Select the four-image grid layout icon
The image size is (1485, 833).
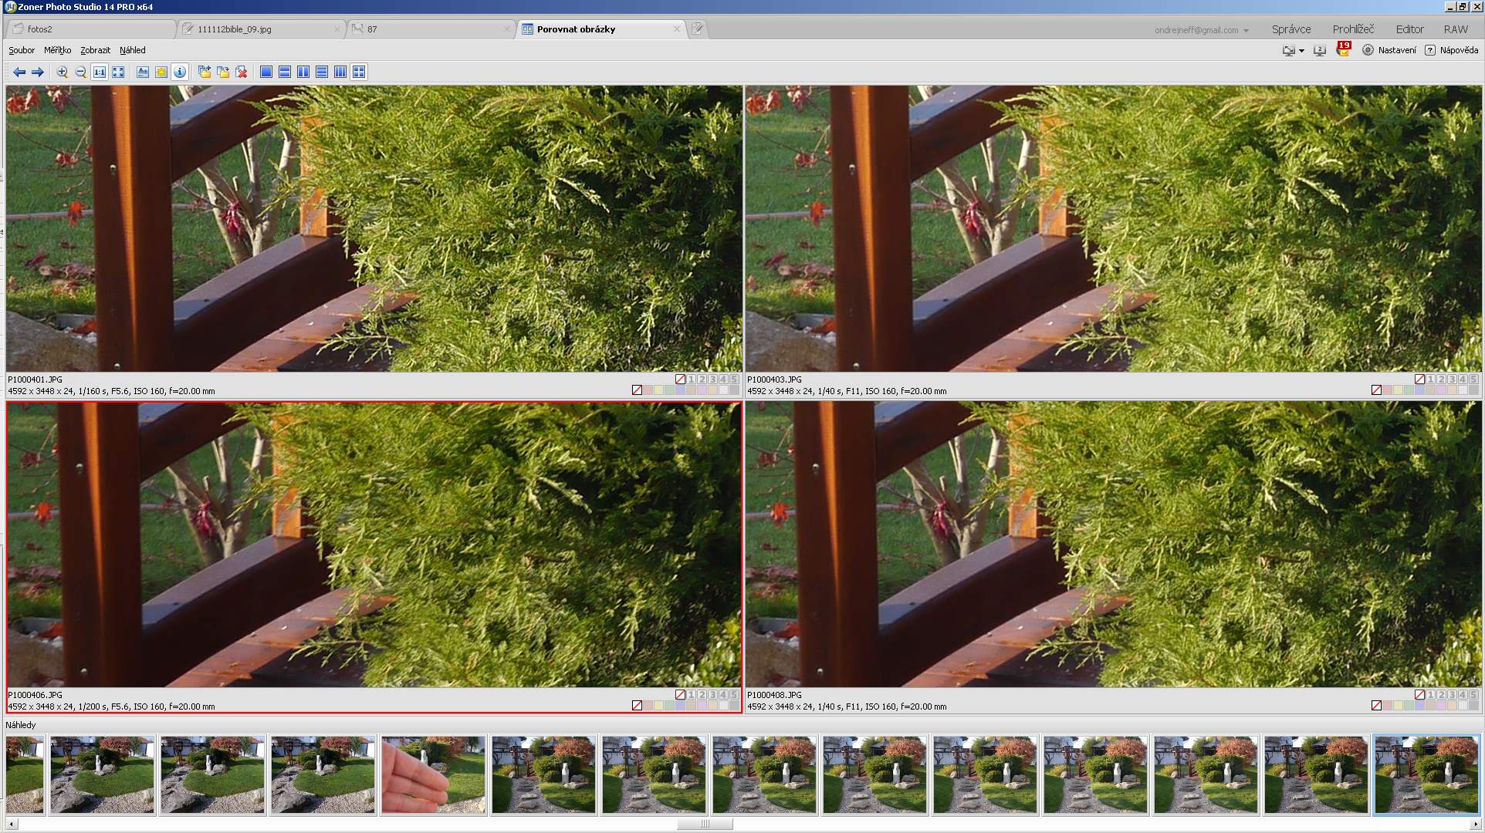click(x=359, y=72)
